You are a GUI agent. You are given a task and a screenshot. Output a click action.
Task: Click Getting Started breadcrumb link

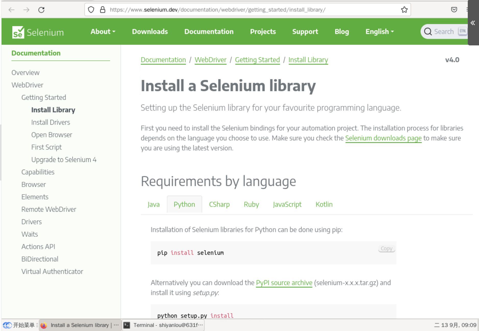[257, 60]
